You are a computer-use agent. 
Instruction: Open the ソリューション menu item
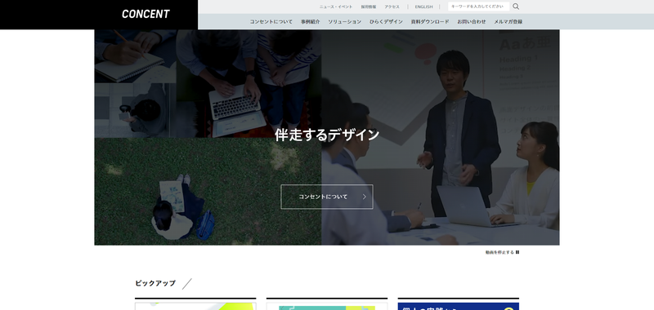coord(344,22)
